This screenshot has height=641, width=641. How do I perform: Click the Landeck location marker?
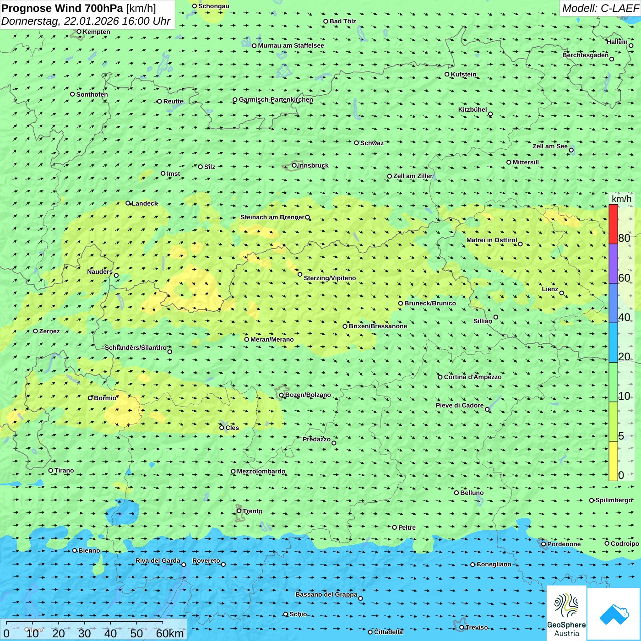pyautogui.click(x=128, y=203)
